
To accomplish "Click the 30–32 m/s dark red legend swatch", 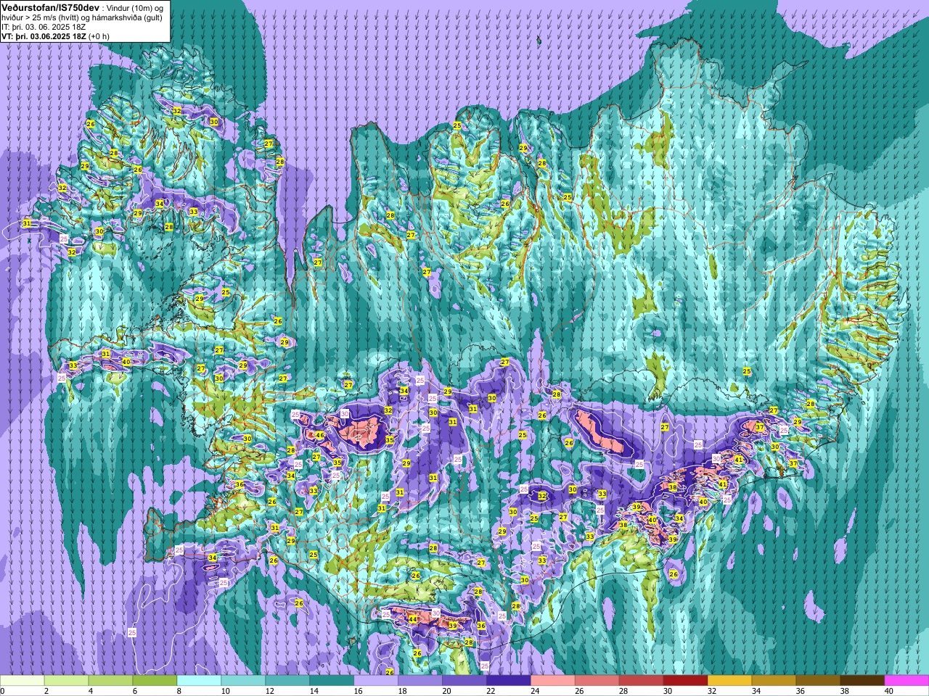I will (x=686, y=681).
